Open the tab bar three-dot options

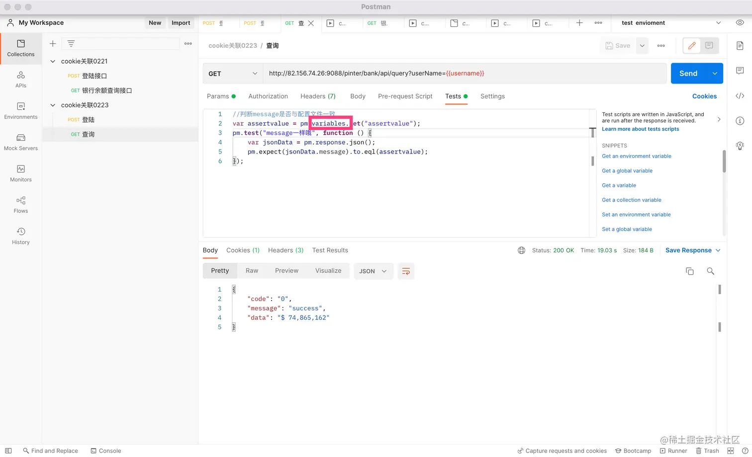(598, 23)
